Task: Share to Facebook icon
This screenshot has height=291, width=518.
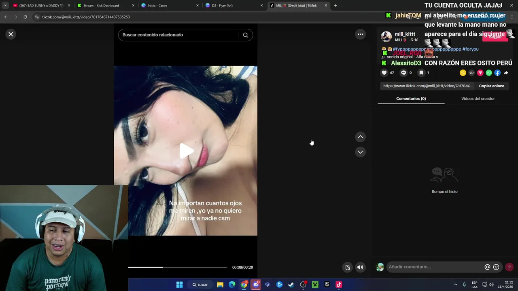Action: (497, 73)
